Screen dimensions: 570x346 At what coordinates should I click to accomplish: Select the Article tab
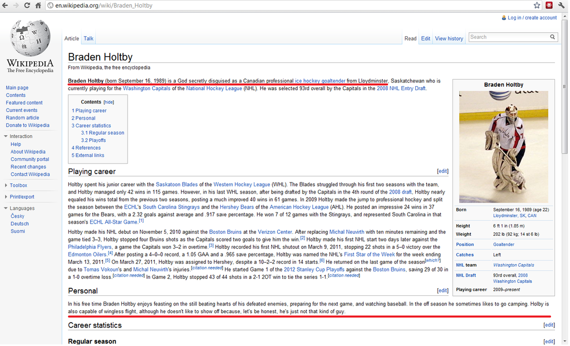pyautogui.click(x=72, y=38)
